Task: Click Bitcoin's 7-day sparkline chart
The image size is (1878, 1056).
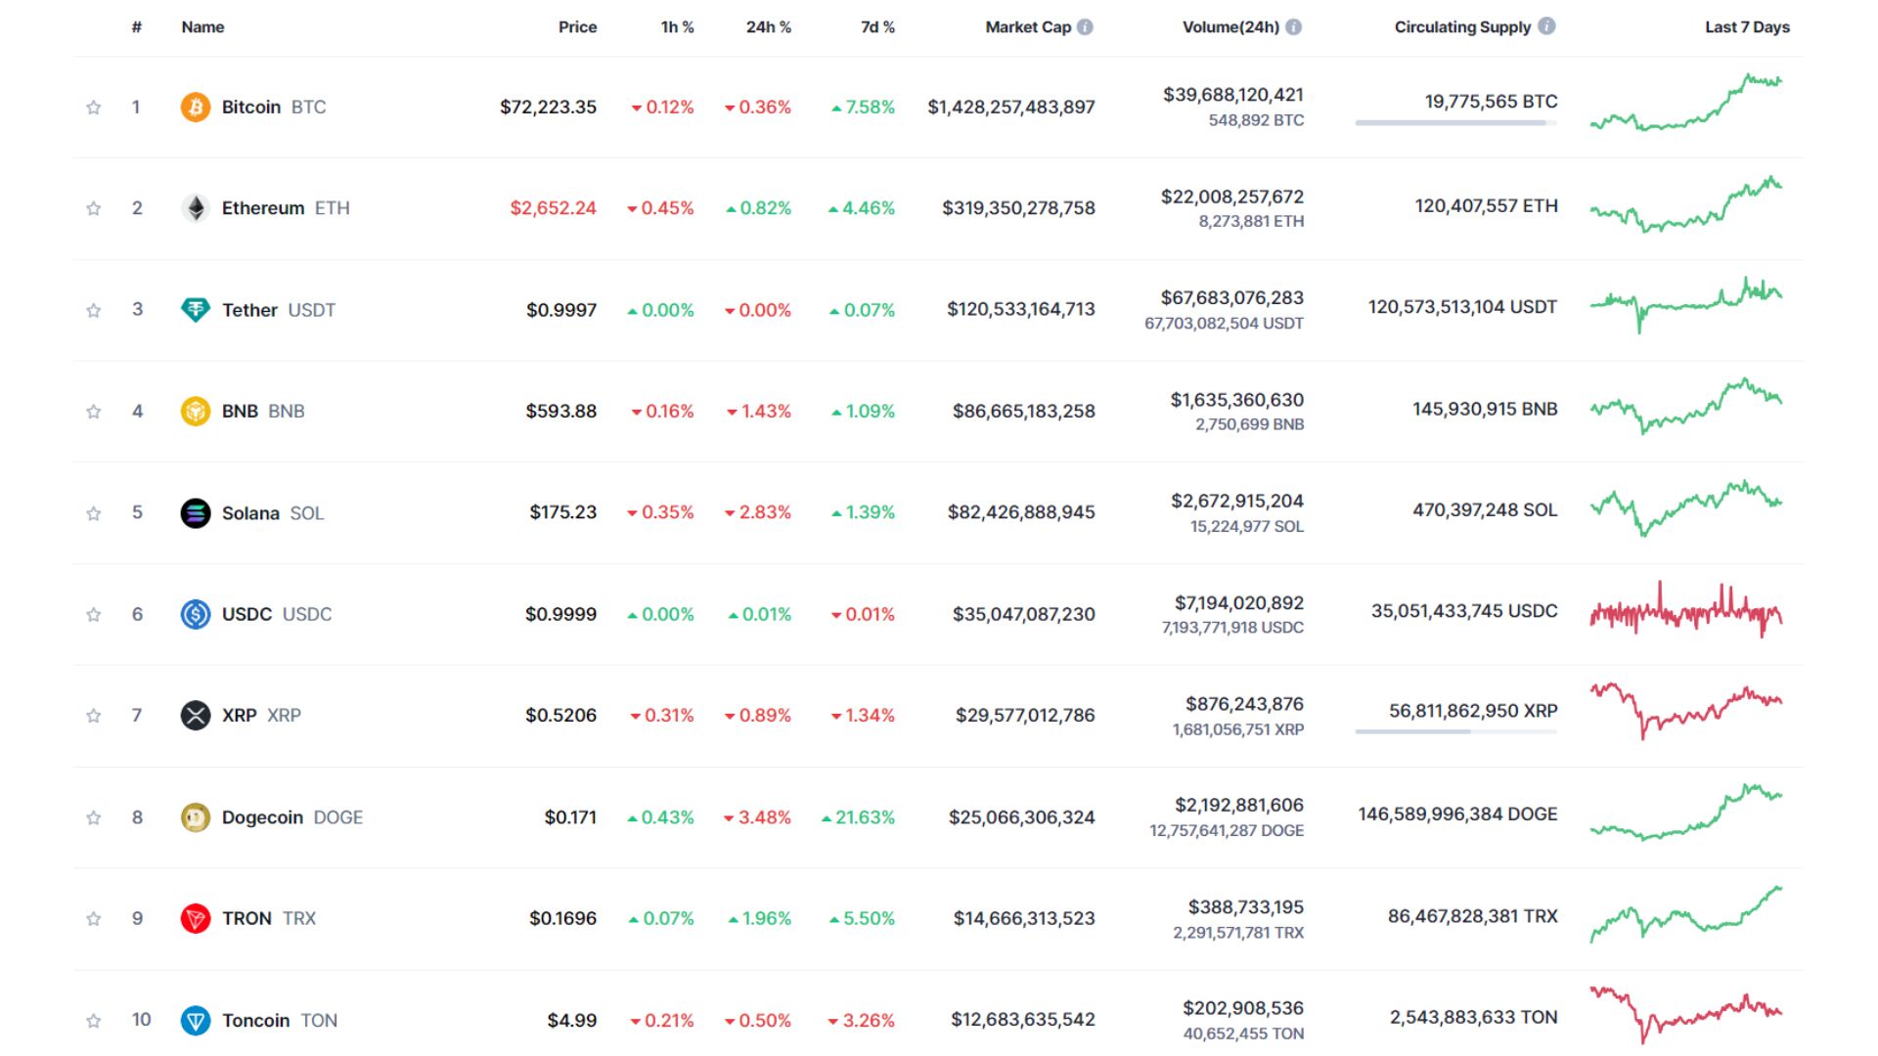Action: click(1687, 105)
